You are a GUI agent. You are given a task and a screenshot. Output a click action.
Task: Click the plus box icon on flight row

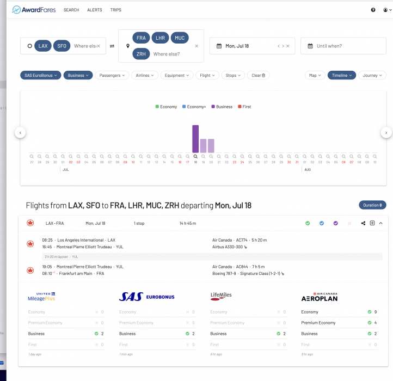pyautogui.click(x=372, y=223)
